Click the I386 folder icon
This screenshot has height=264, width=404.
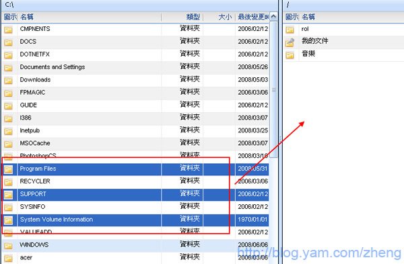coord(8,119)
